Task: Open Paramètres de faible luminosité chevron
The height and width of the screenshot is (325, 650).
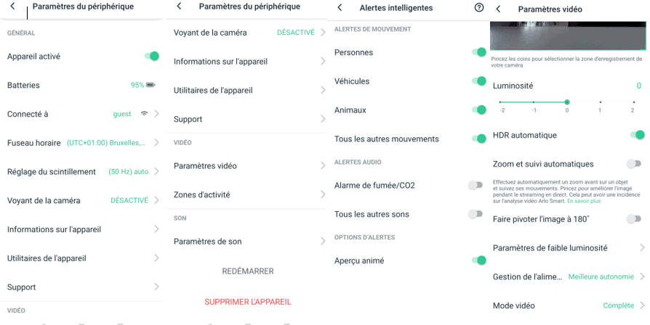Action: point(641,248)
